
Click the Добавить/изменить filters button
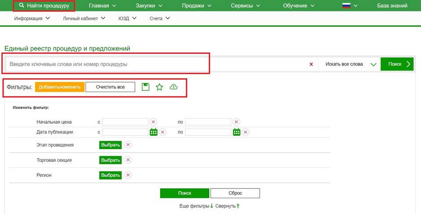pyautogui.click(x=60, y=87)
